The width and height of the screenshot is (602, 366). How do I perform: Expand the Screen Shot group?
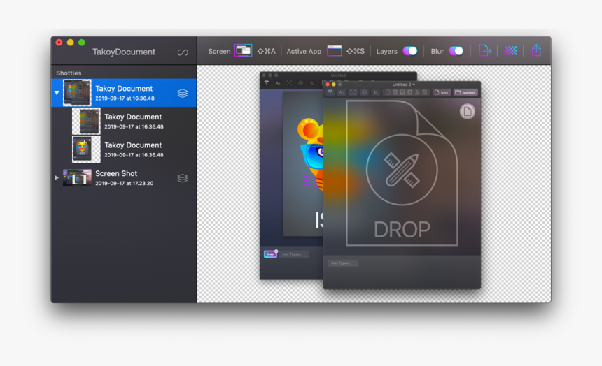coord(57,178)
